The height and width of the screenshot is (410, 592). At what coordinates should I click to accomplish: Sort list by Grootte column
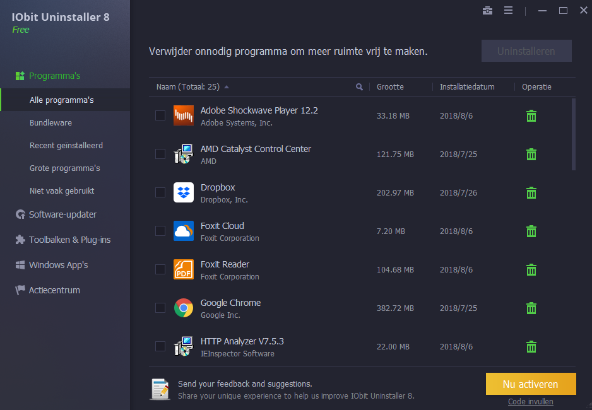(390, 87)
